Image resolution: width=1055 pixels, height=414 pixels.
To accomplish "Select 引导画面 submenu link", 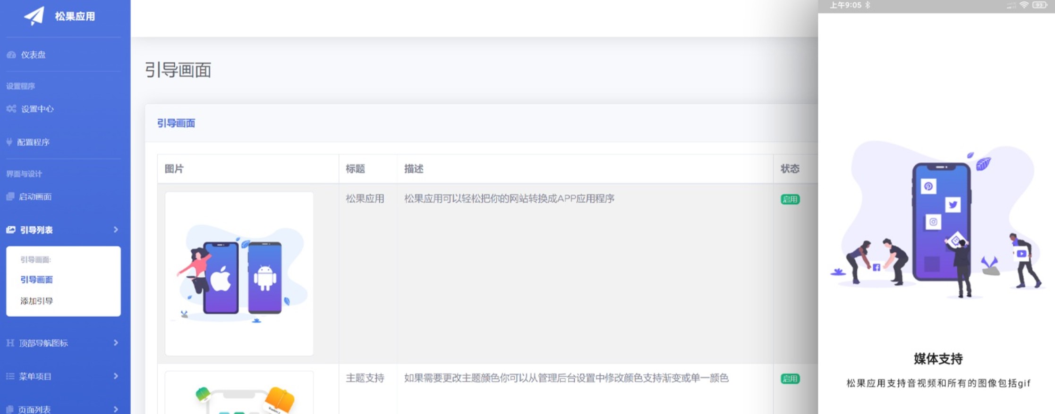I will 36,280.
